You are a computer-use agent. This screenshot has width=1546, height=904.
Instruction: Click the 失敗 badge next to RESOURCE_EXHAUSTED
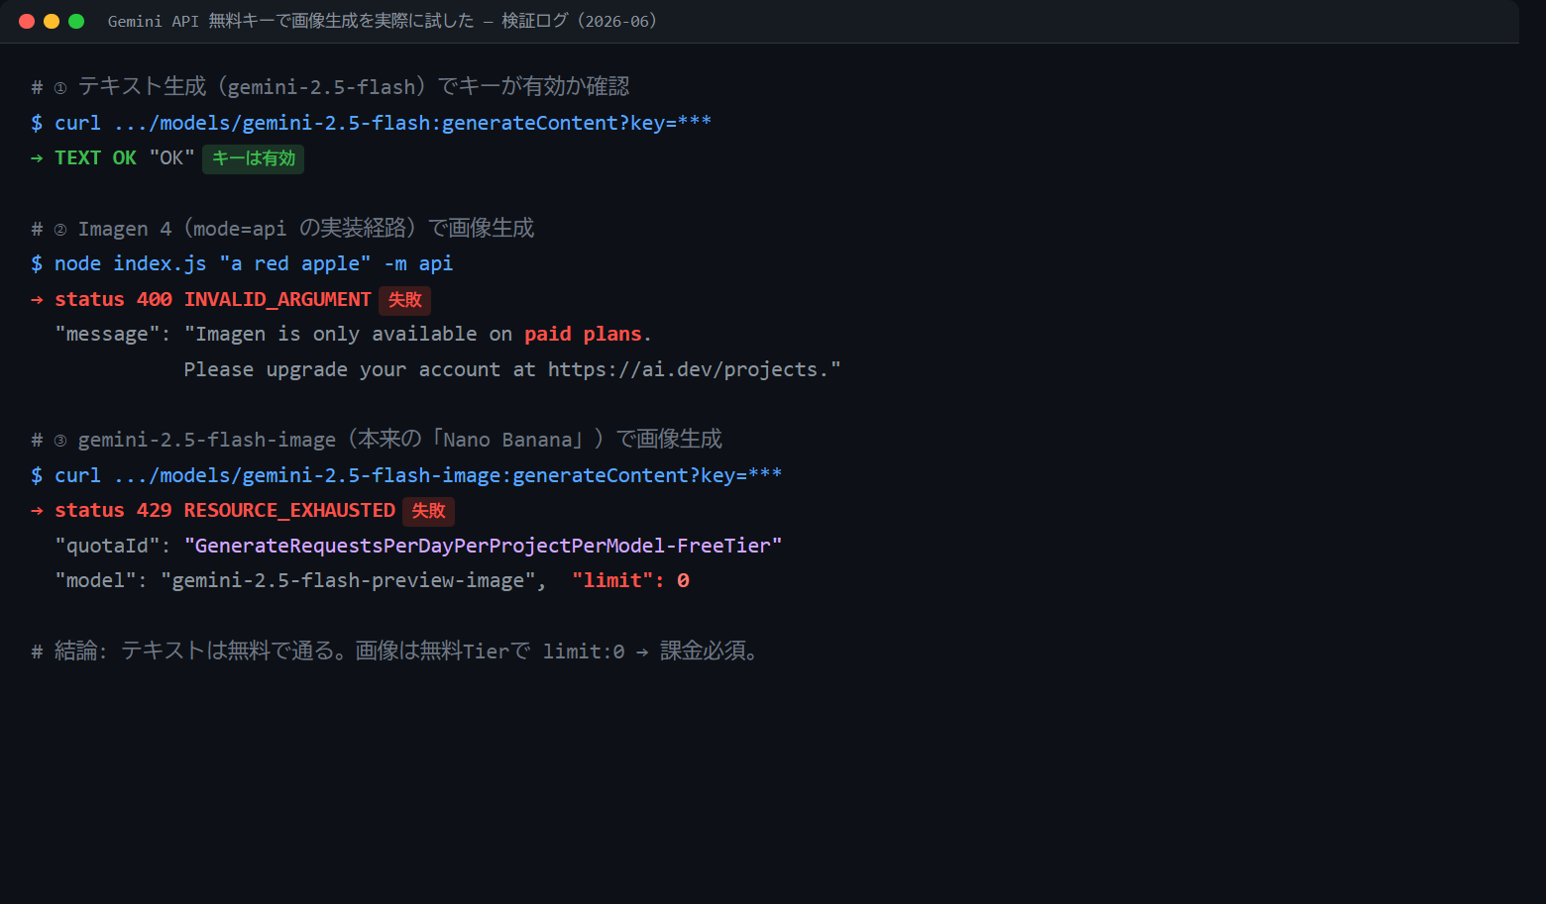click(428, 511)
